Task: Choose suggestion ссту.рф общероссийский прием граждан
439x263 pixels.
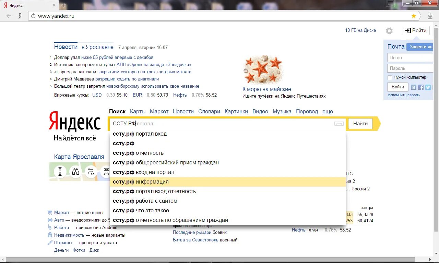Action: point(228,163)
